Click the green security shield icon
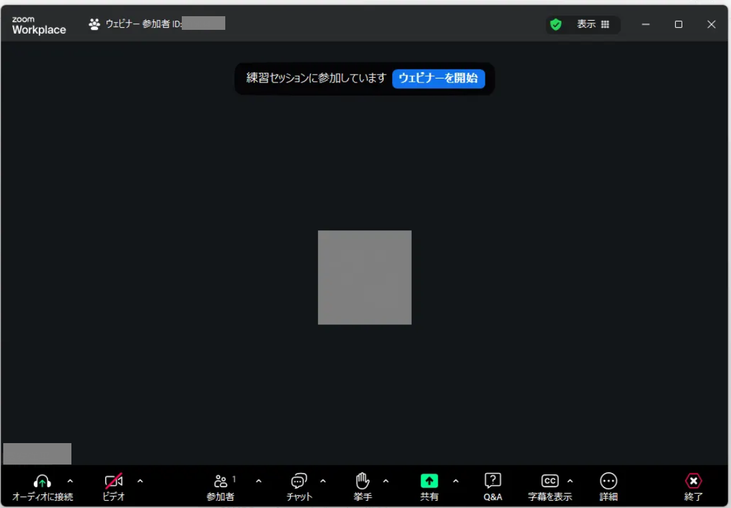The image size is (731, 508). [x=556, y=25]
